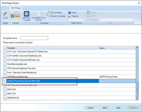Screen dimensions: 142x112
Task: Click Preview Template magnifier icon
Action: pos(48,16)
